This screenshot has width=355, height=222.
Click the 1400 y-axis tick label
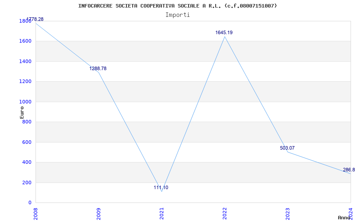pyautogui.click(x=25, y=61)
